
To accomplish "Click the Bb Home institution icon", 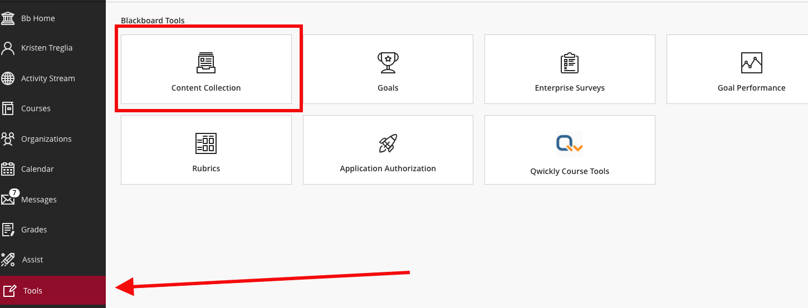I will (x=8, y=18).
